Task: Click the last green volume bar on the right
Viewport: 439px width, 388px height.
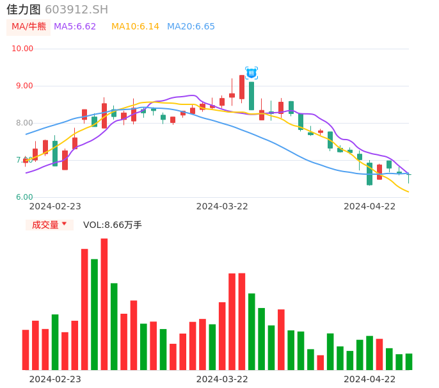Action: click(409, 362)
